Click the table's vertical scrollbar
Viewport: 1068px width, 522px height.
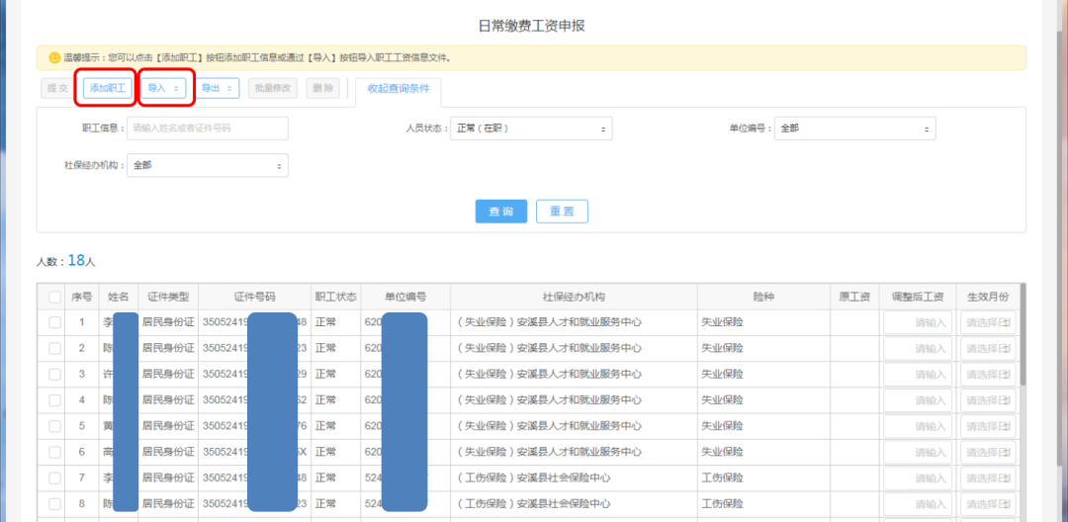pyautogui.click(x=1023, y=335)
